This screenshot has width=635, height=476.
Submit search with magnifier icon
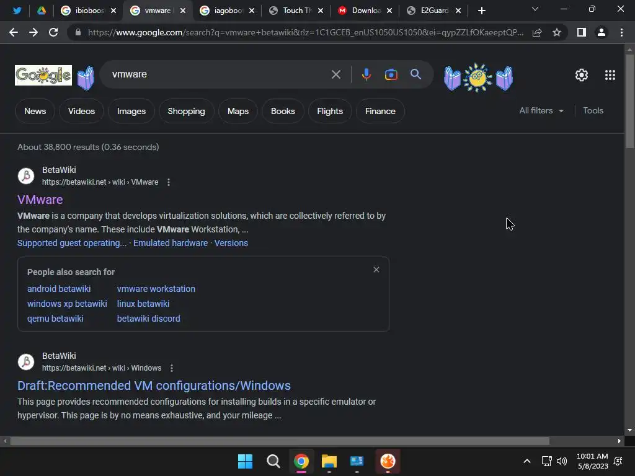click(415, 74)
